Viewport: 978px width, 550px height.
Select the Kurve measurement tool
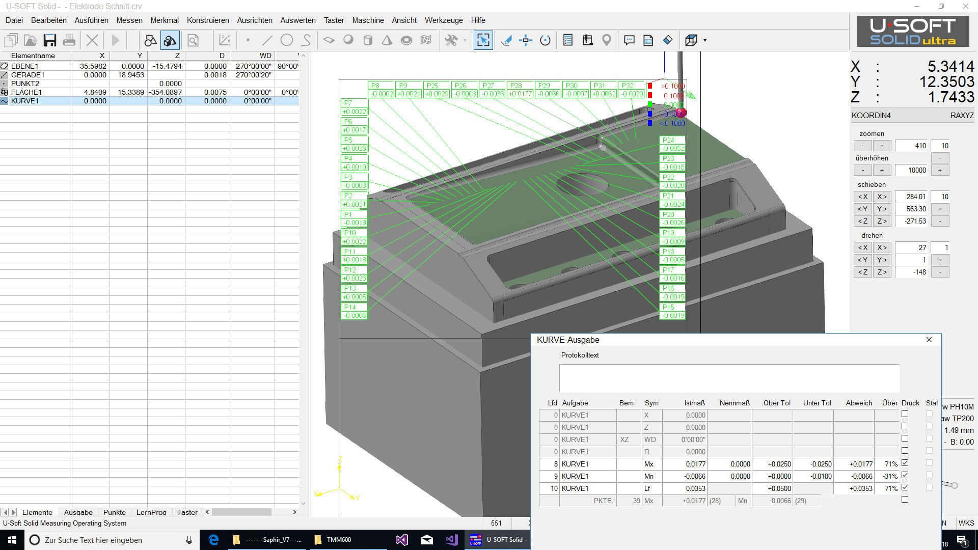tap(307, 40)
